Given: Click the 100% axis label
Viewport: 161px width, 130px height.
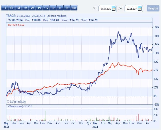Looking at the screenshot, I should tap(156, 53).
